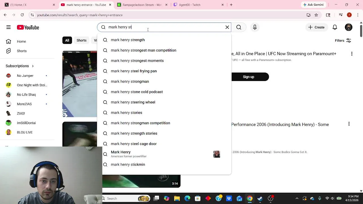Reload the page
363x204 pixels.
(22, 15)
